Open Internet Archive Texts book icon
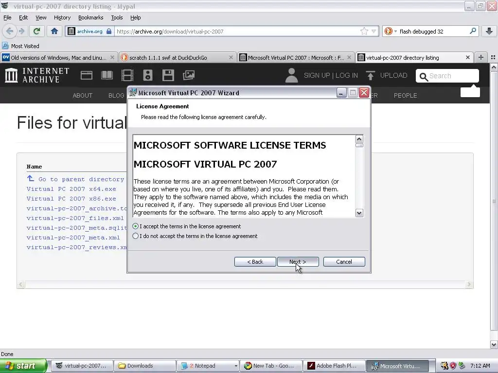The height and width of the screenshot is (373, 498). pyautogui.click(x=107, y=75)
